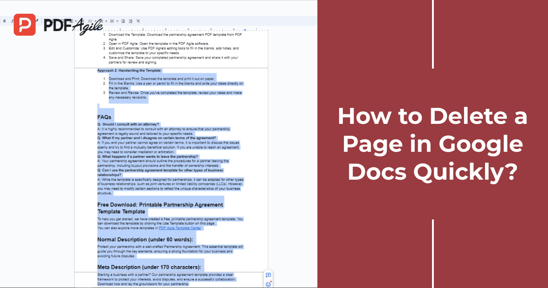Add an emoji reaction from the side button
Viewport: 548px width, 288px height.
[x=268, y=284]
